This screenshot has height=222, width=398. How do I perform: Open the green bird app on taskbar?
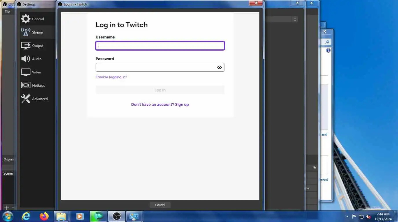[98, 216]
